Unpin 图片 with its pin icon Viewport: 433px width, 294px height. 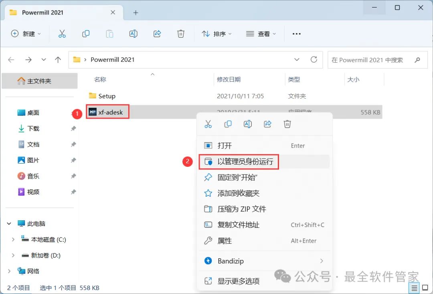click(73, 160)
